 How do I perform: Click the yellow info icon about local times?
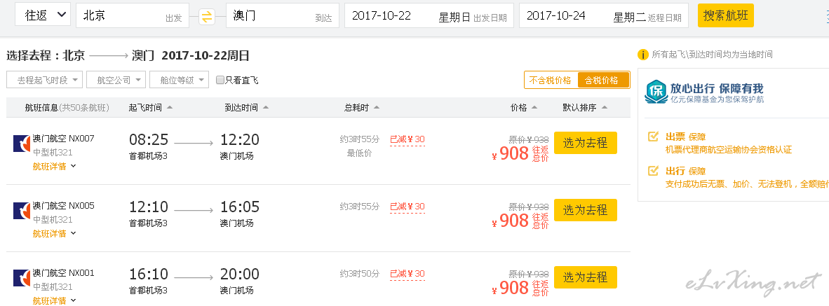(x=643, y=55)
